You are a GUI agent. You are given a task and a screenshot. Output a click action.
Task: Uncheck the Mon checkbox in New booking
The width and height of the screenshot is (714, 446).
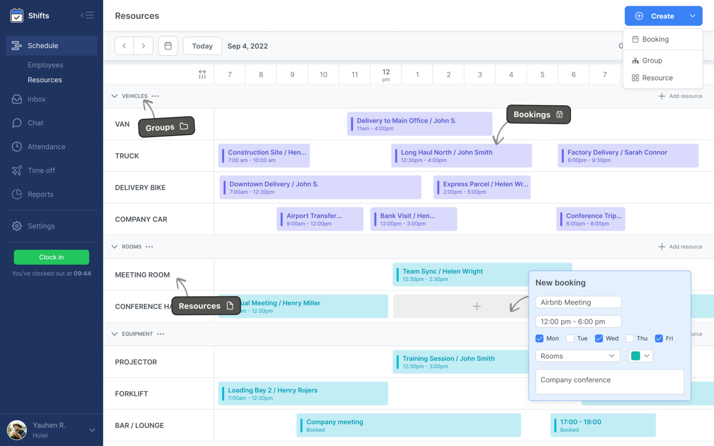tap(539, 338)
